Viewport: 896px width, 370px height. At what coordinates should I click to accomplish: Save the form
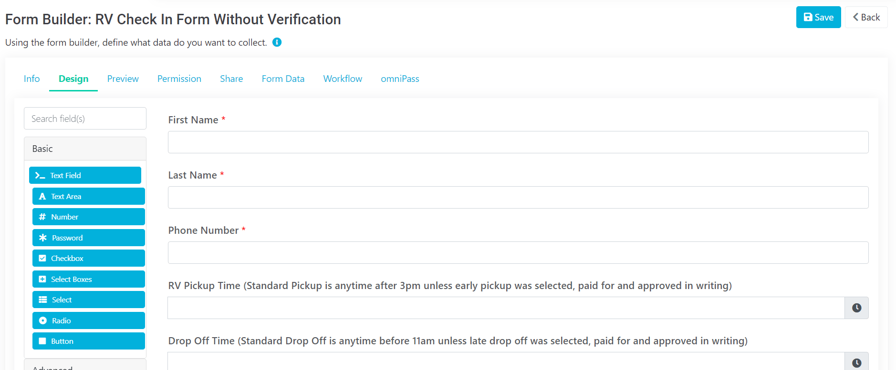point(818,18)
